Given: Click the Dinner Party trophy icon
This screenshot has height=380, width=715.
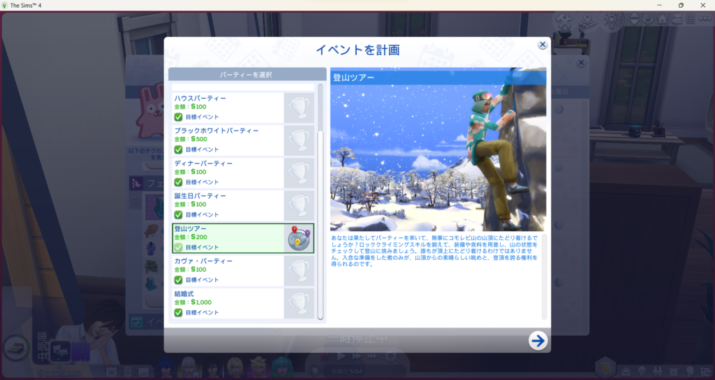Looking at the screenshot, I should coord(299,173).
